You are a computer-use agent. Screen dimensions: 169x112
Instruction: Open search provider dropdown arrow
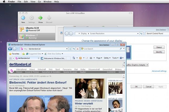coord(124,49)
